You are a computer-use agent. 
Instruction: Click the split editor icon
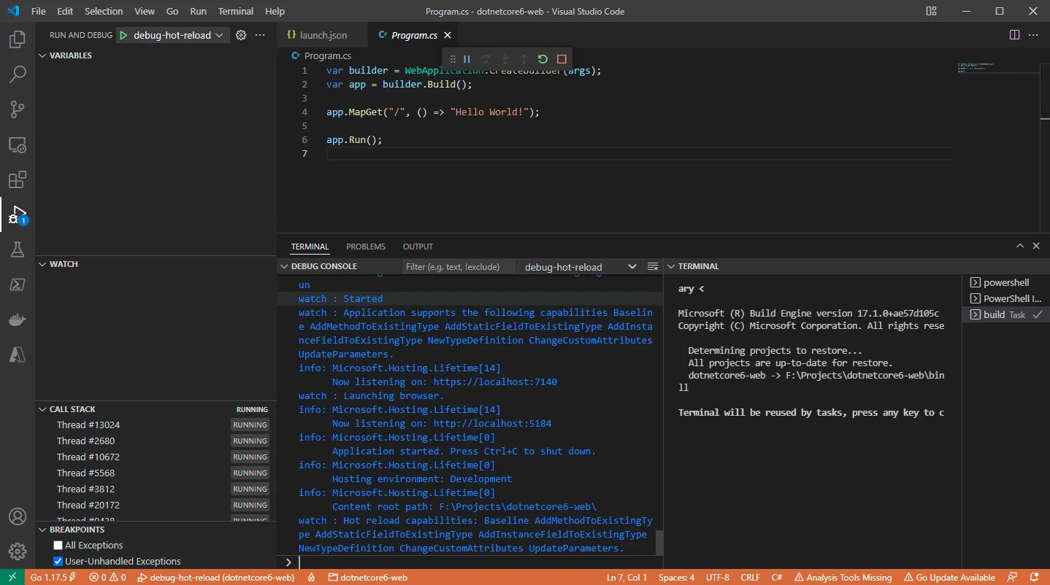coord(1014,35)
